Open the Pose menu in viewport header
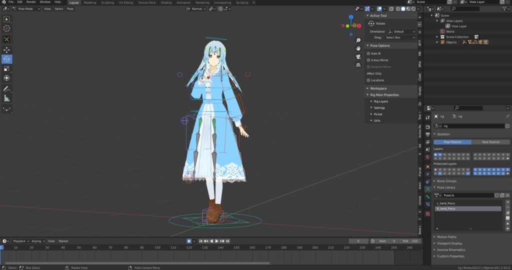 point(70,9)
